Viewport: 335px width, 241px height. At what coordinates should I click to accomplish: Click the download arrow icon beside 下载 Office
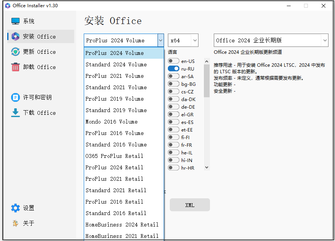[15, 113]
